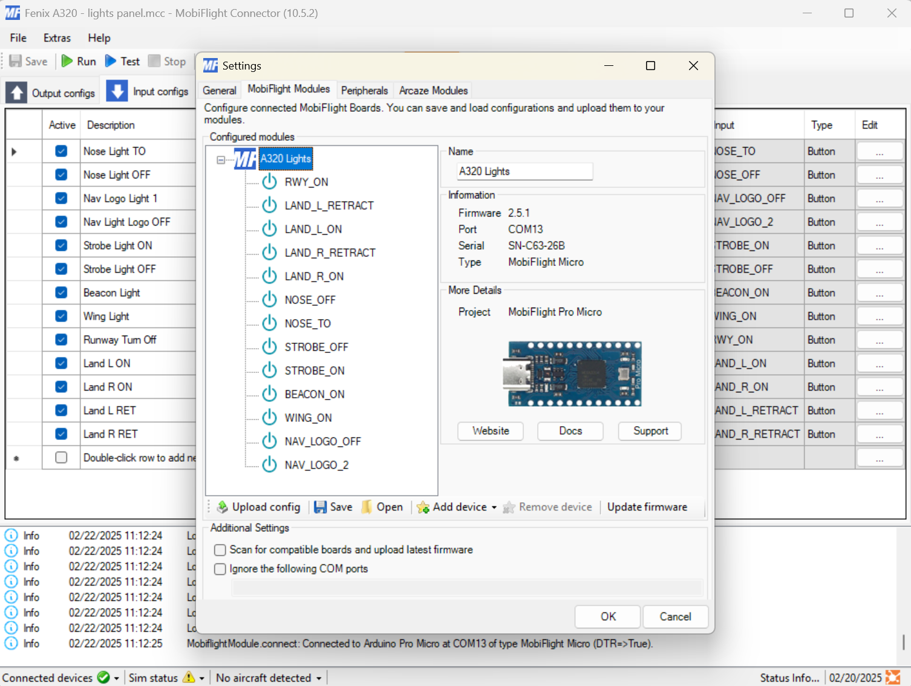The width and height of the screenshot is (911, 686).
Task: Switch to the General tab
Action: coord(220,91)
